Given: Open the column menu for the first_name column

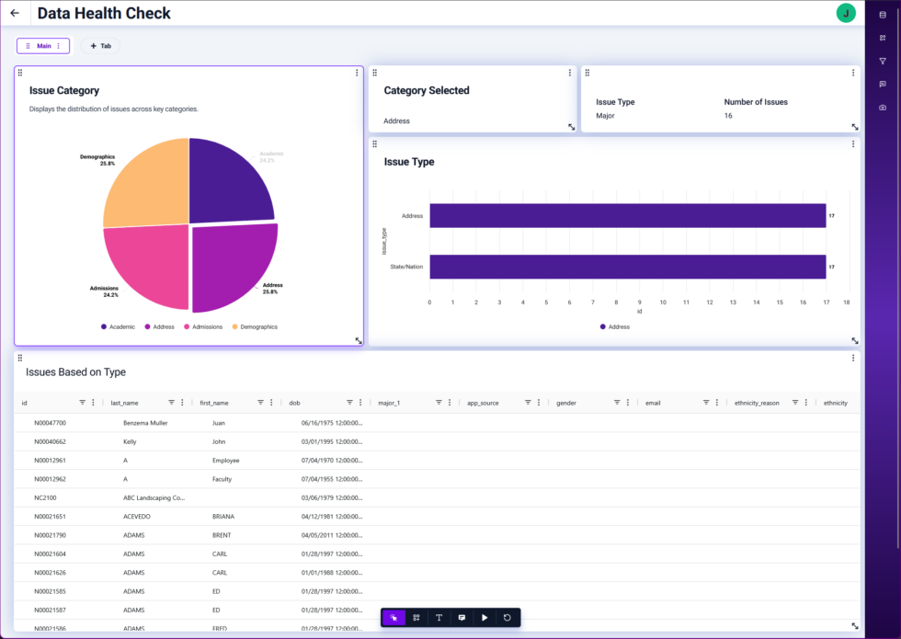Looking at the screenshot, I should click(x=271, y=403).
